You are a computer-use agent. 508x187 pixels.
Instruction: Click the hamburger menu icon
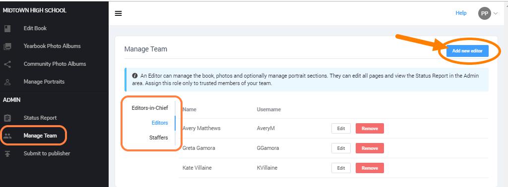coord(118,13)
